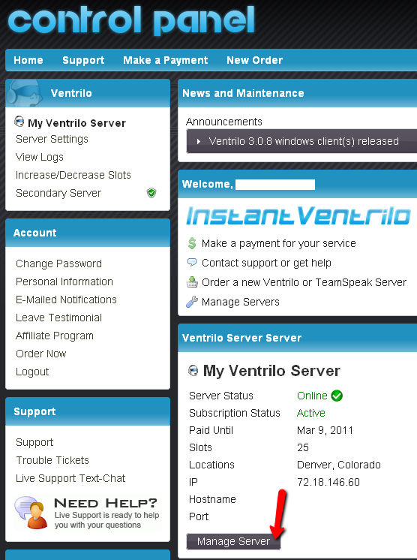
Task: Expand the Ventrilo 3.0.8 announcement arrow
Action: [199, 141]
